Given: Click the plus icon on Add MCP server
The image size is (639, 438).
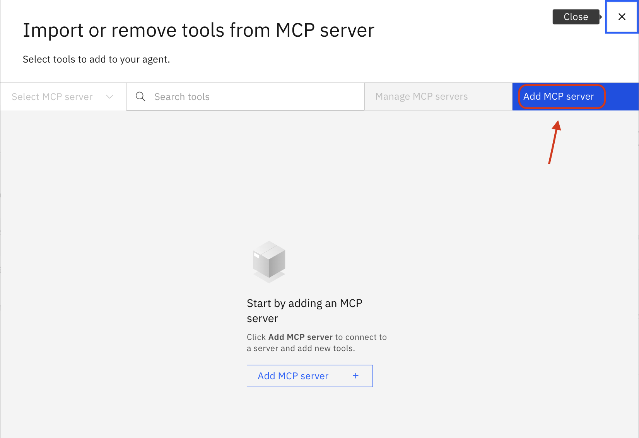Looking at the screenshot, I should (x=355, y=375).
